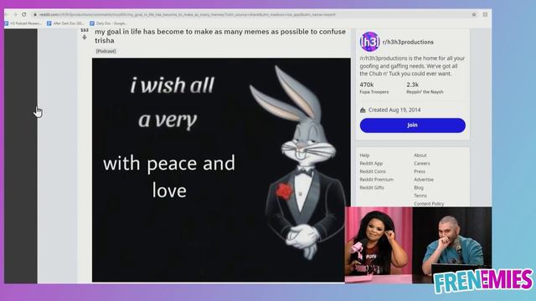
Task: Click the h3 subreddit avatar icon
Action: (369, 42)
